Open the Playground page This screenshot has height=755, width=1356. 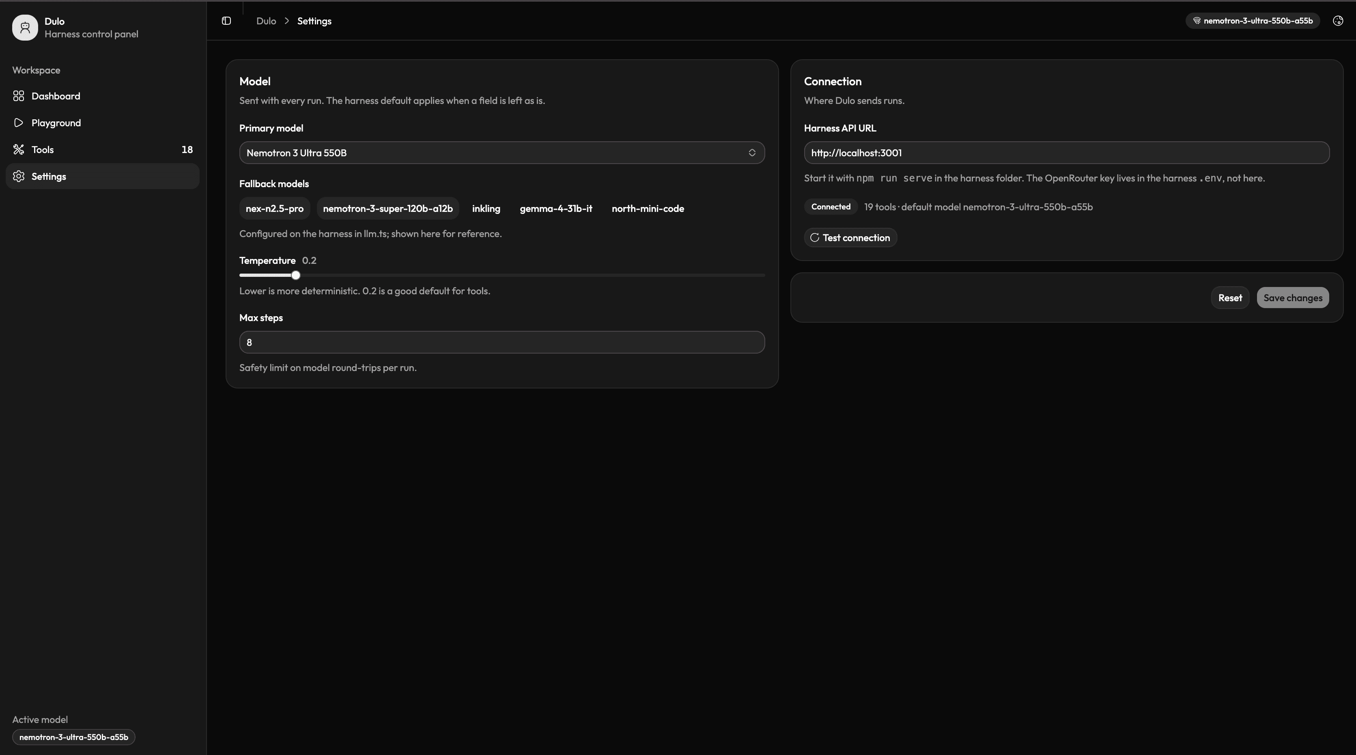103,123
